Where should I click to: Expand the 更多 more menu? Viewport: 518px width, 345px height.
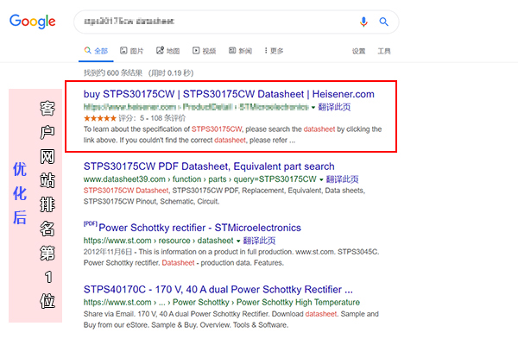(274, 51)
